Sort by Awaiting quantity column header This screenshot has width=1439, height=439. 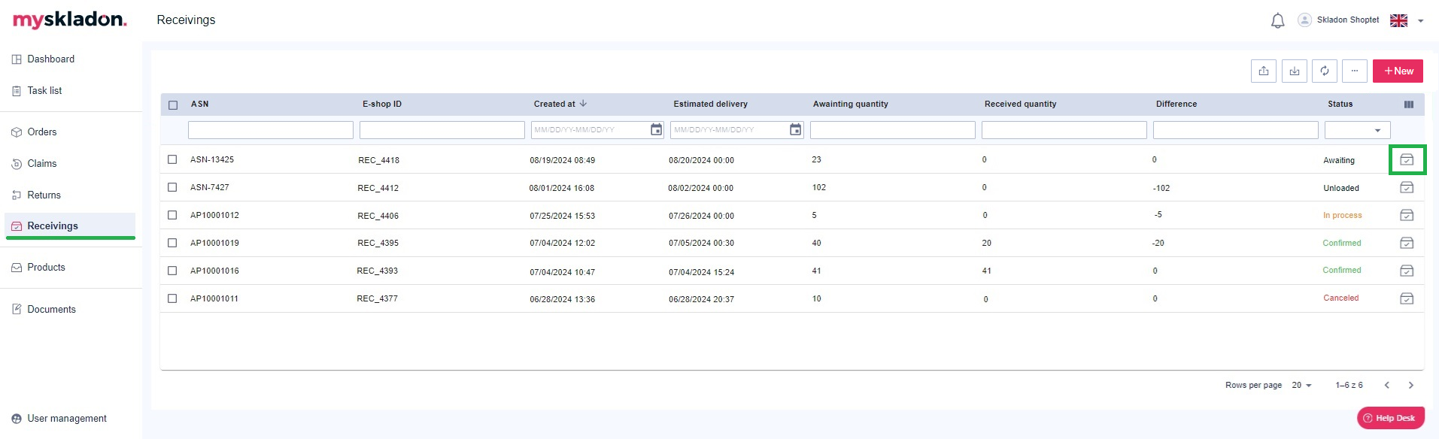point(851,104)
